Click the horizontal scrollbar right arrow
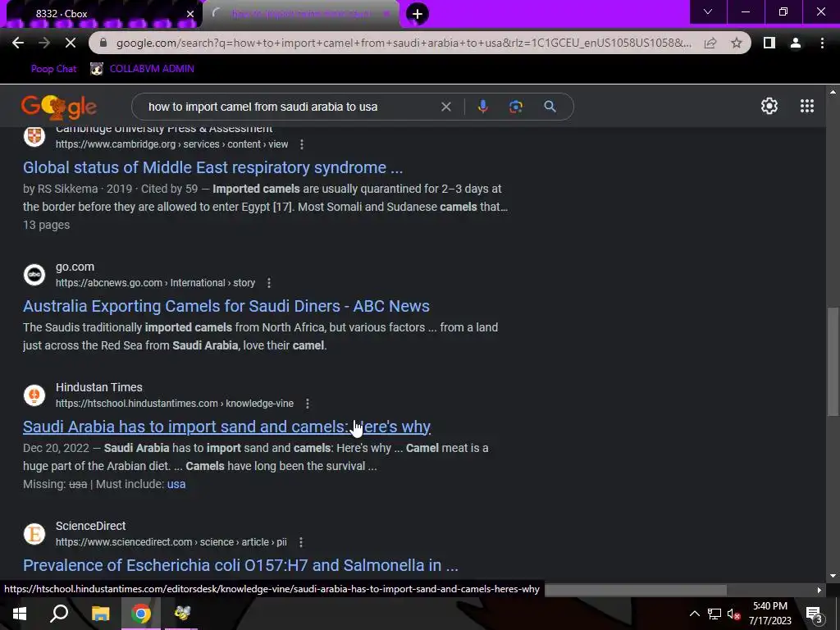The width and height of the screenshot is (840, 630). coord(819,590)
